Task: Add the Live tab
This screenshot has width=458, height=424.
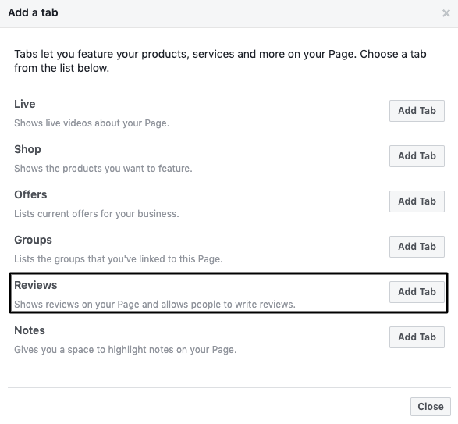Action: pyautogui.click(x=417, y=111)
